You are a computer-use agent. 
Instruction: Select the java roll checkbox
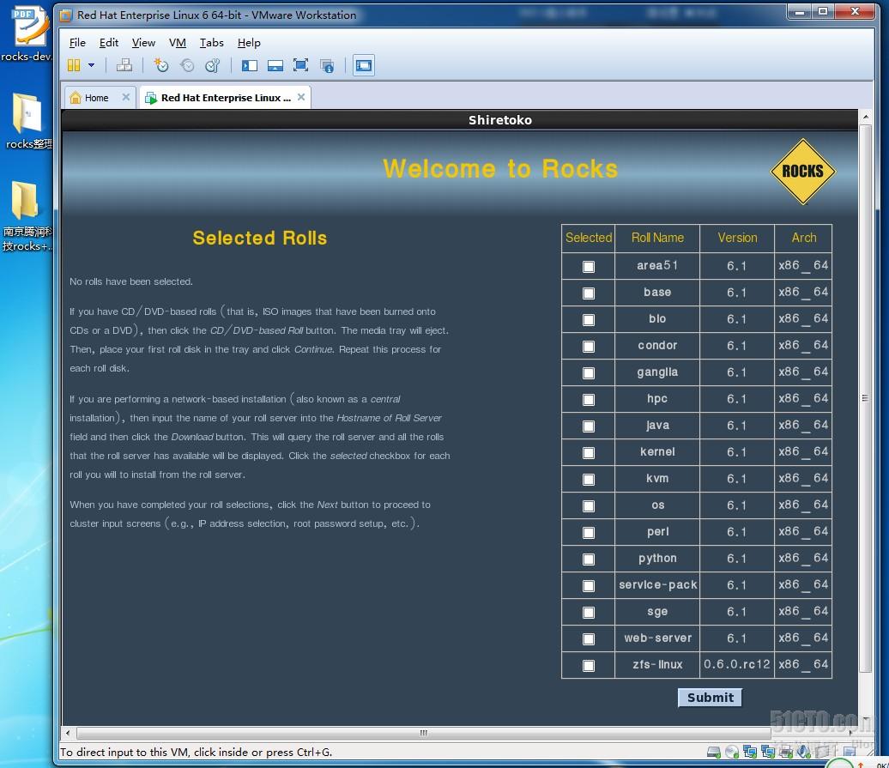589,426
